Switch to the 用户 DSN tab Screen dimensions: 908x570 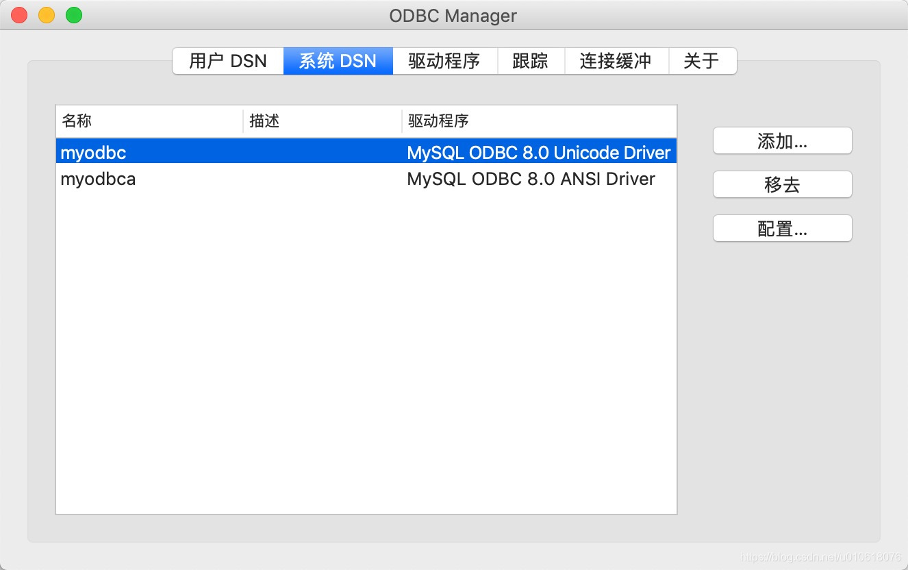[228, 61]
